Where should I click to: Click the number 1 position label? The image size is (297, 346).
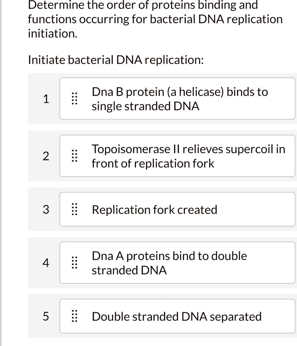point(46,99)
